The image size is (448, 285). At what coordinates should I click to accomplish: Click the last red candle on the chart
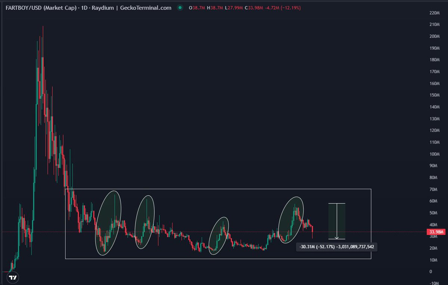[312, 231]
